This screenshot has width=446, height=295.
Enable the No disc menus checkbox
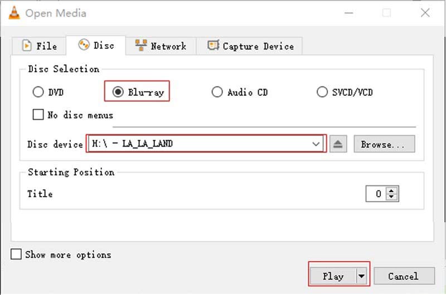[x=38, y=115]
